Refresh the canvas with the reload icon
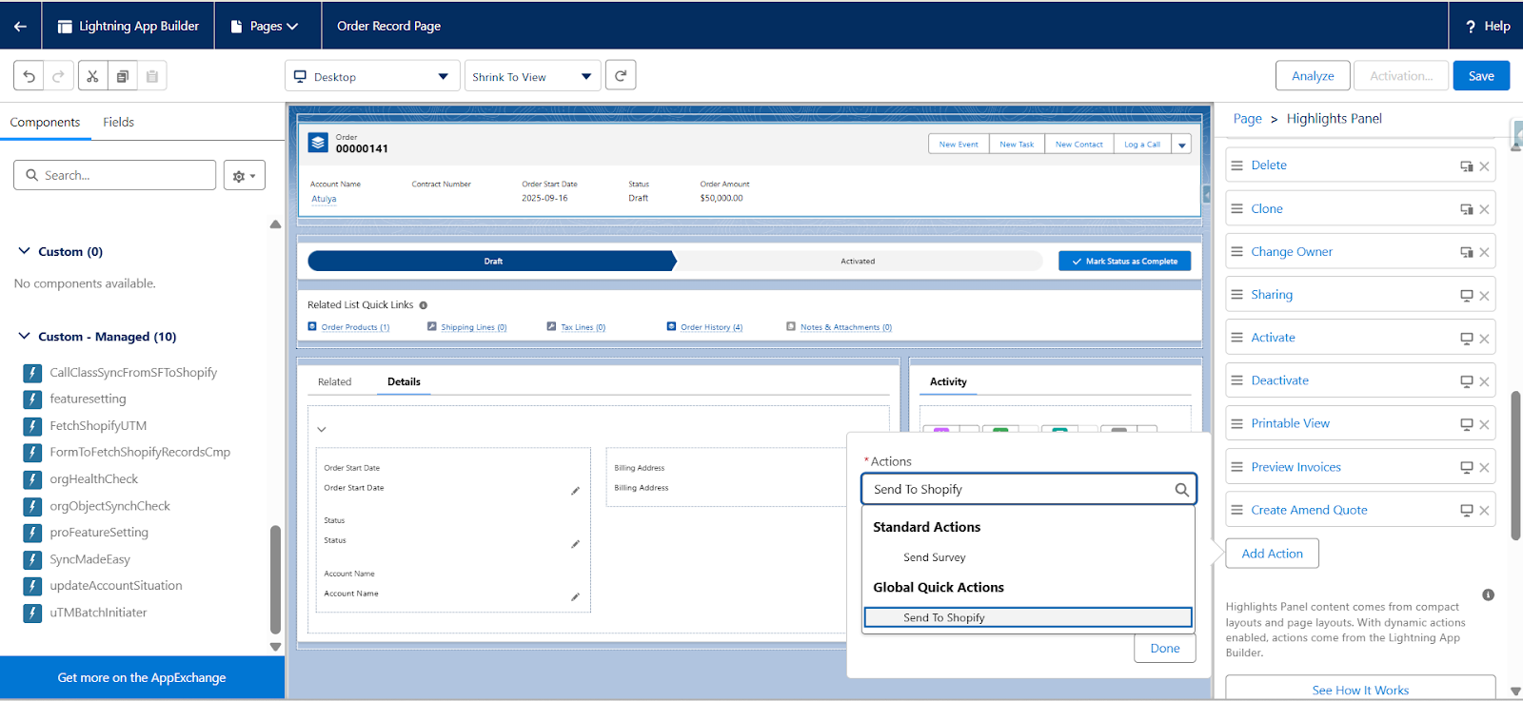The height and width of the screenshot is (701, 1523). coord(621,75)
